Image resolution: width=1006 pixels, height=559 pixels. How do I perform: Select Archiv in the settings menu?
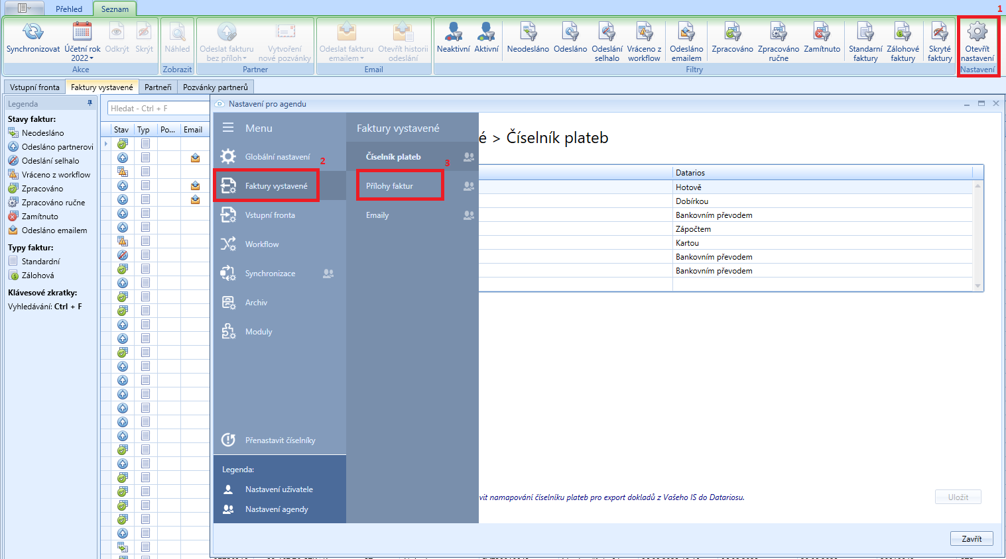pos(256,303)
